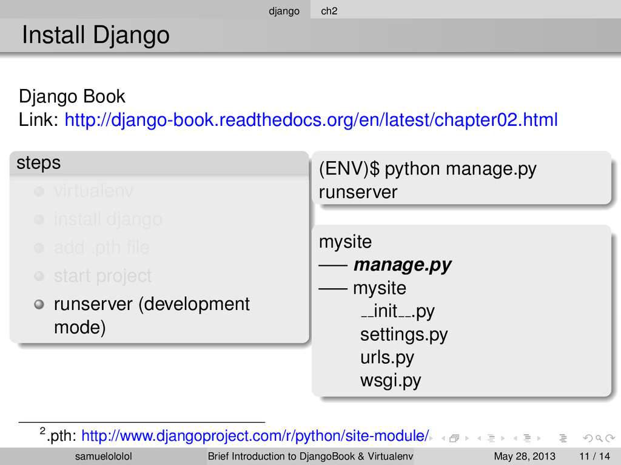Open the ch2 section in header

click(329, 11)
